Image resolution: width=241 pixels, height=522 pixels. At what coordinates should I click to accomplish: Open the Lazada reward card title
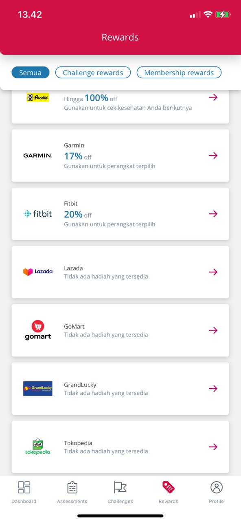pos(73,268)
